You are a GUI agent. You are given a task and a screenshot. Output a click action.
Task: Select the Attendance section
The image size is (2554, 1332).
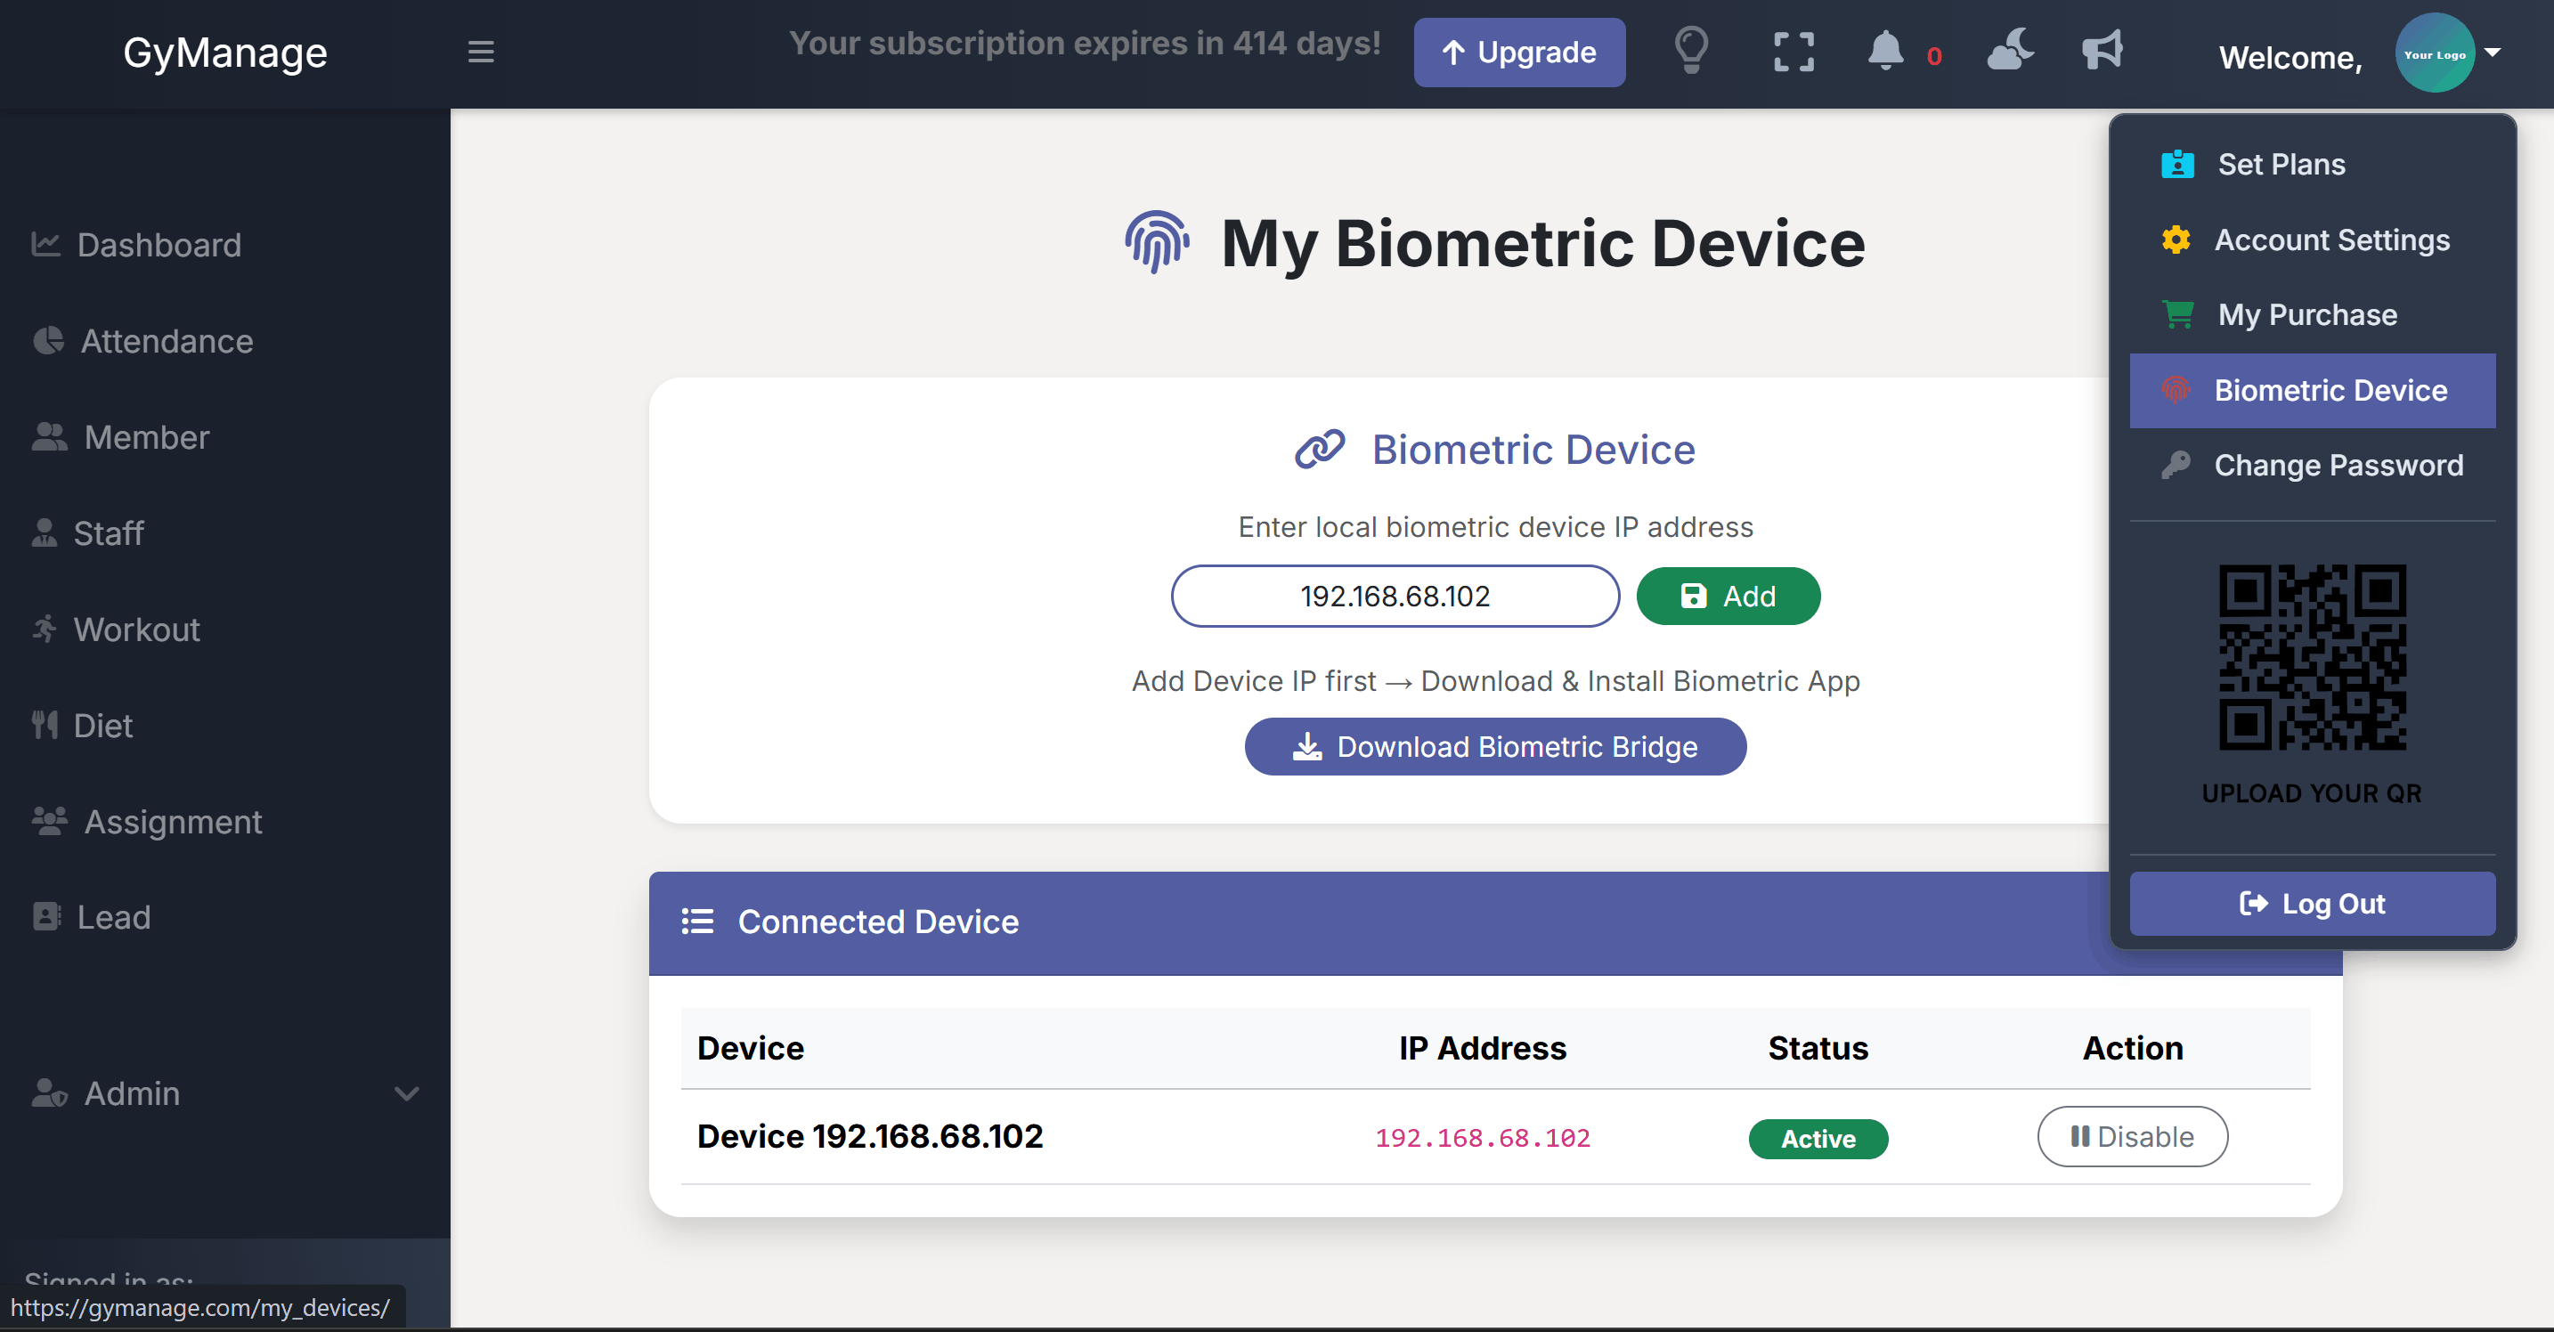tap(167, 341)
